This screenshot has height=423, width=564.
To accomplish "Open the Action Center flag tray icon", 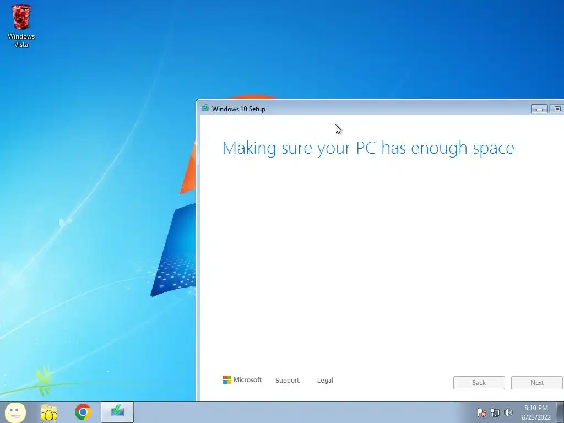I will click(x=482, y=413).
